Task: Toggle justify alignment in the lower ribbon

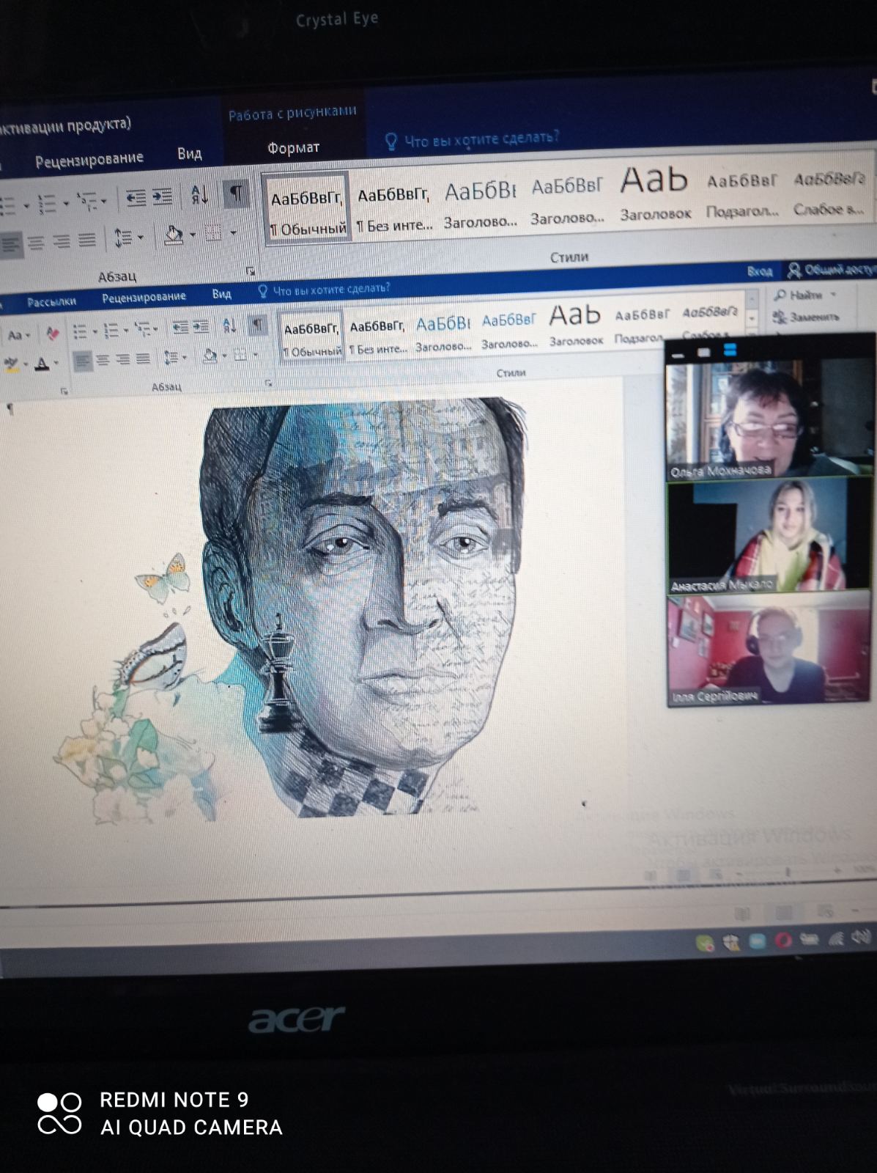Action: tap(144, 358)
